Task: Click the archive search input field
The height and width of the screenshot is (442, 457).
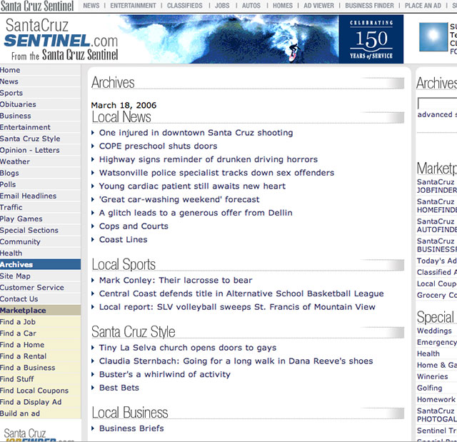Action: pos(437,104)
